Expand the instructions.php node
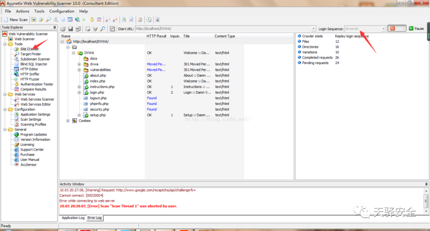 tap(79, 87)
